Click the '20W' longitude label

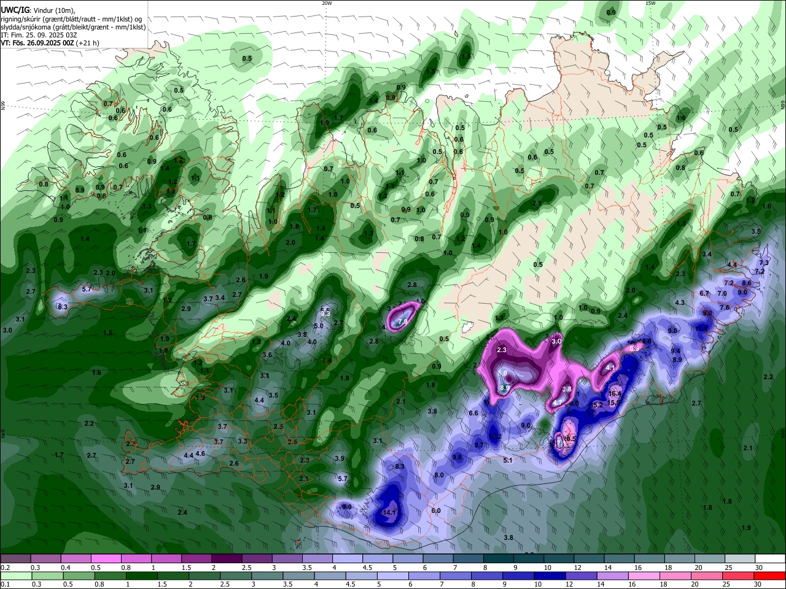point(327,3)
